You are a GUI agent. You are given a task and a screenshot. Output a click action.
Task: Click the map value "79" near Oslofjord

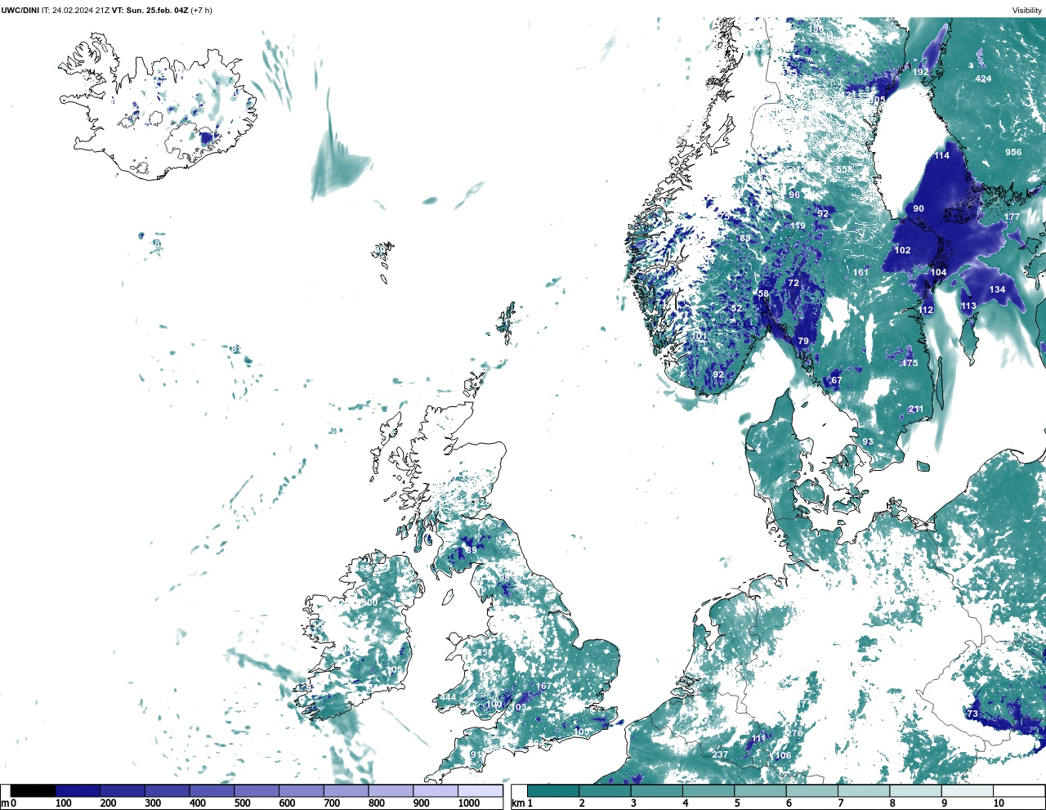click(x=802, y=341)
